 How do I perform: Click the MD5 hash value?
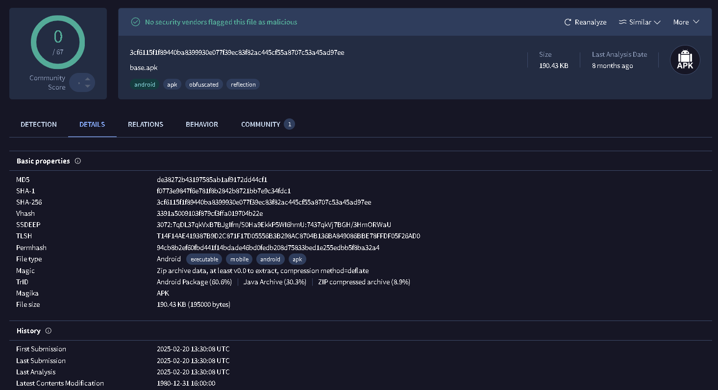212,180
